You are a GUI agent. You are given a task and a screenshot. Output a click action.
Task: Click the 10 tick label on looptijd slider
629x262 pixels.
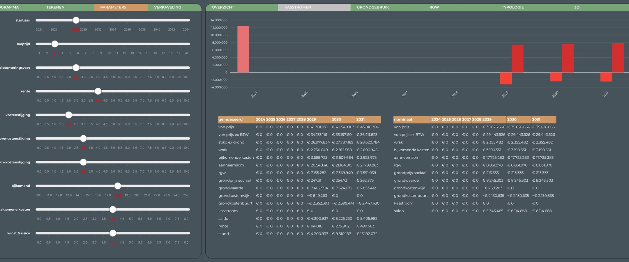109,53
